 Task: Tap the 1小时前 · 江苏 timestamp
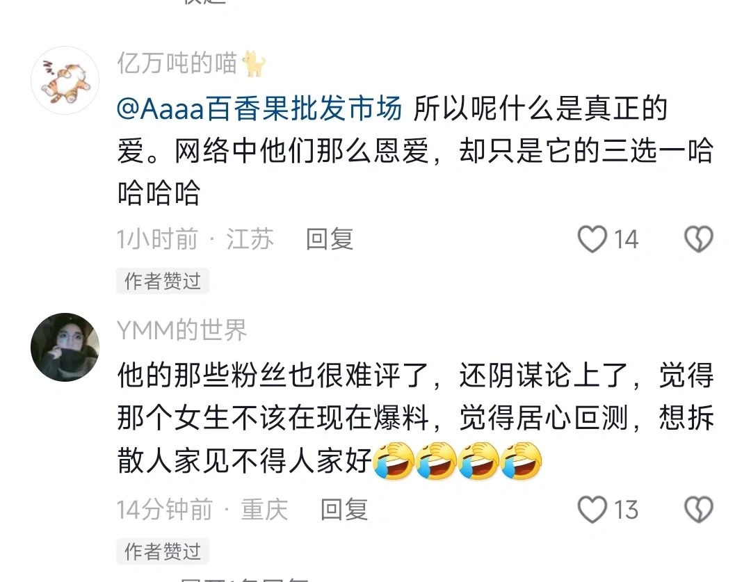(x=195, y=239)
